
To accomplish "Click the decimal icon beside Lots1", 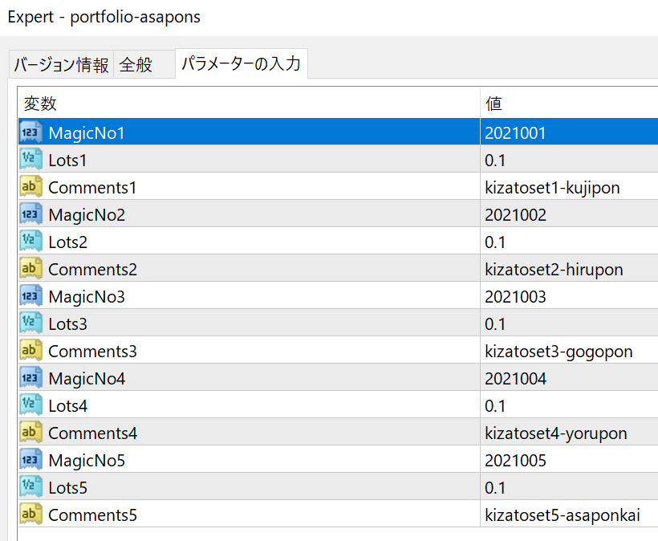I will point(30,160).
